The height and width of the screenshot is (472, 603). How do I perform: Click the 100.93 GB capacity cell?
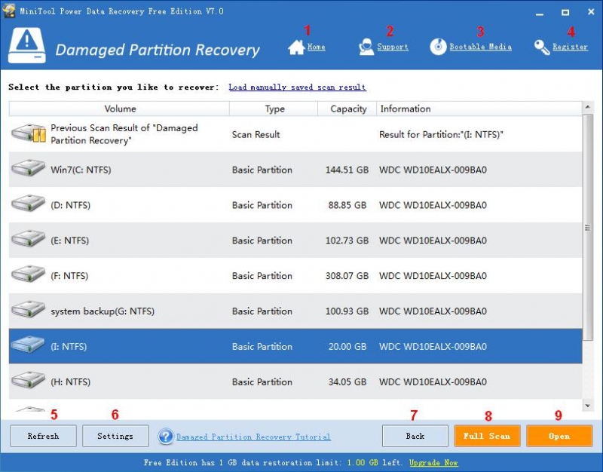click(347, 311)
